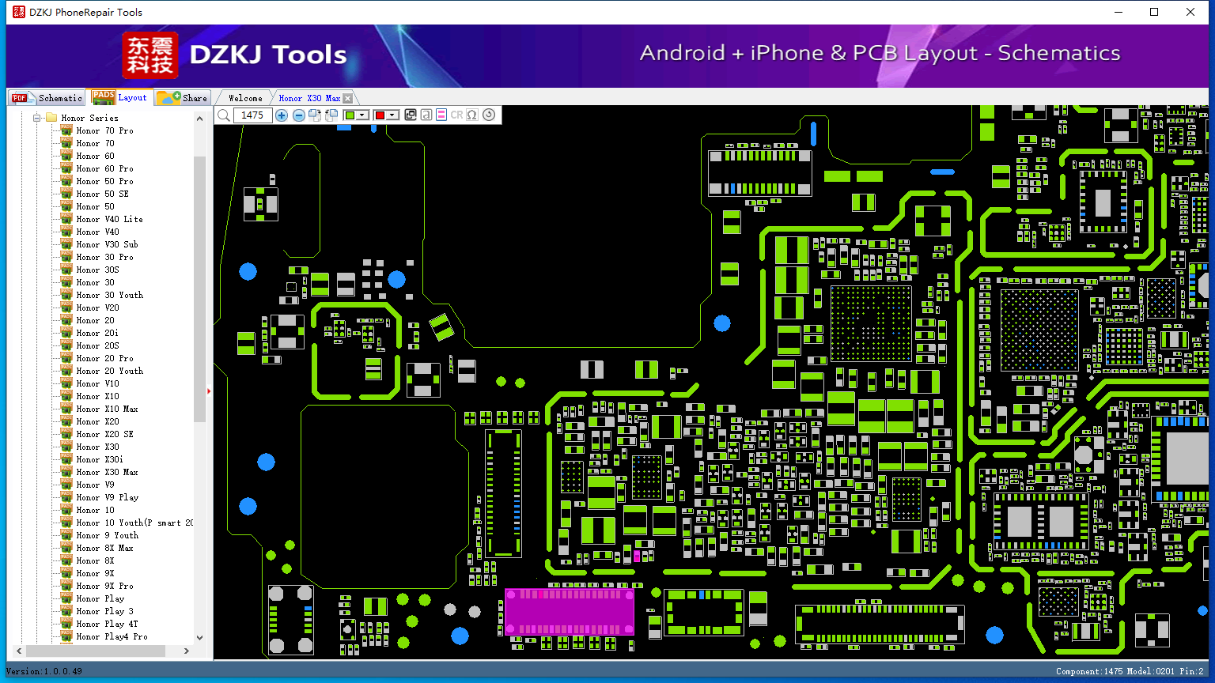This screenshot has height=683, width=1215.
Task: Click the overlapping windows icon in toolbar
Action: 411,115
